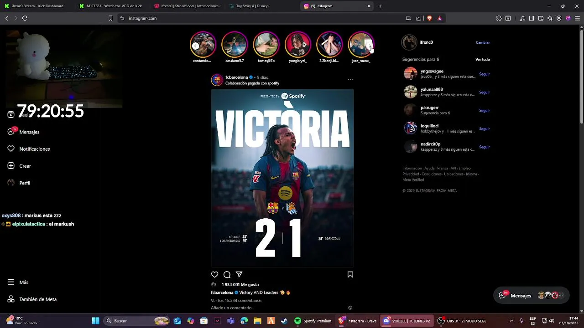Open Ver los 15.334 comentarios
Image resolution: width=584 pixels, height=328 pixels.
coord(236,301)
